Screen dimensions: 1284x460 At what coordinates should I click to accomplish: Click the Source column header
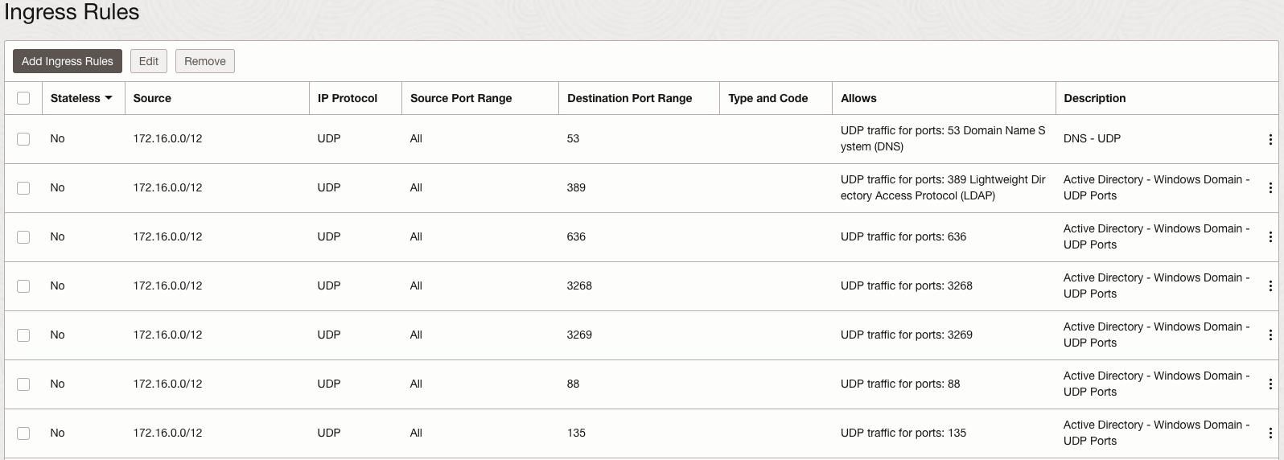(152, 98)
